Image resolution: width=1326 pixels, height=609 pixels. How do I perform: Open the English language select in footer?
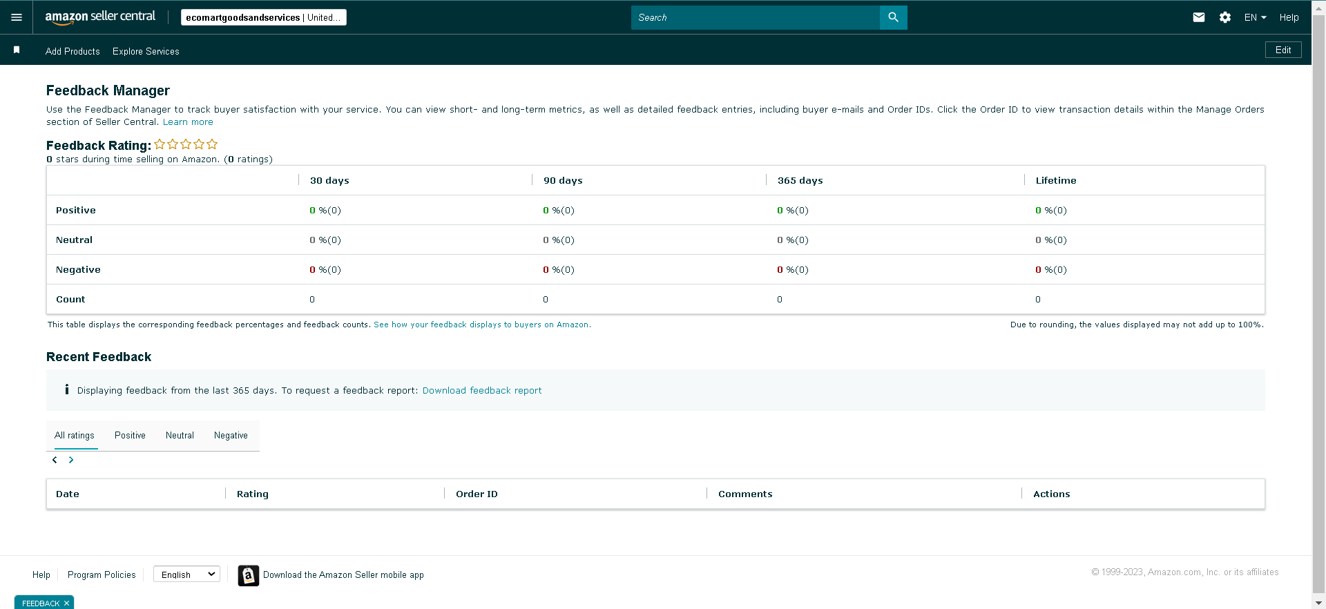tap(186, 574)
